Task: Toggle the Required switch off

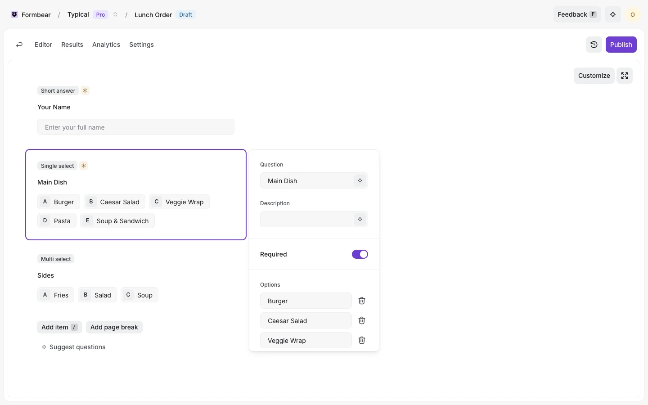Action: click(360, 254)
